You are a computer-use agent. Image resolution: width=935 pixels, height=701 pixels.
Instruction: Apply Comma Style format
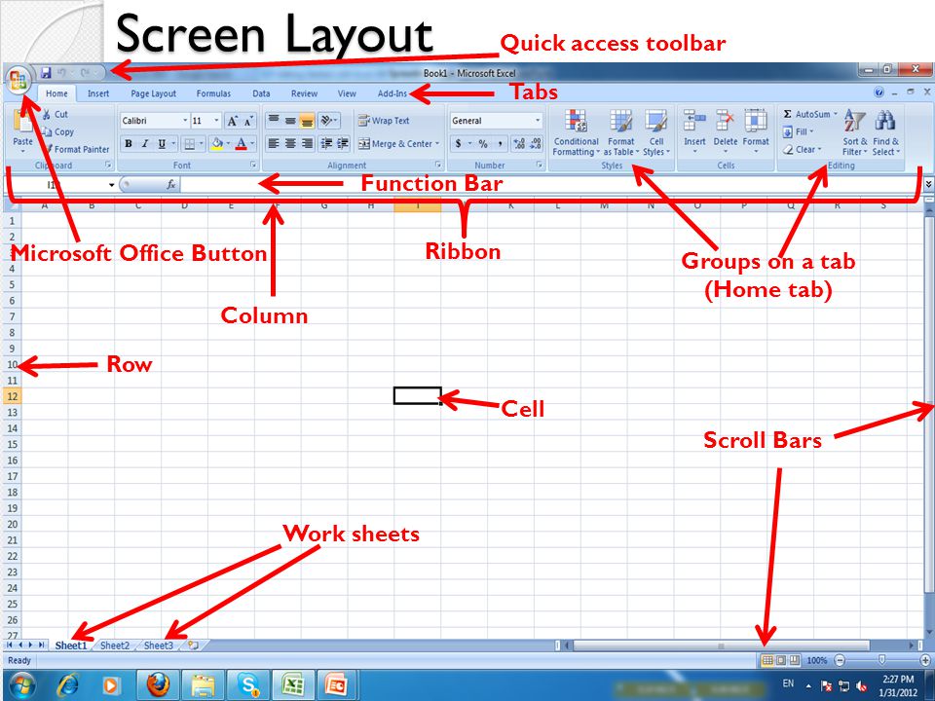point(500,144)
